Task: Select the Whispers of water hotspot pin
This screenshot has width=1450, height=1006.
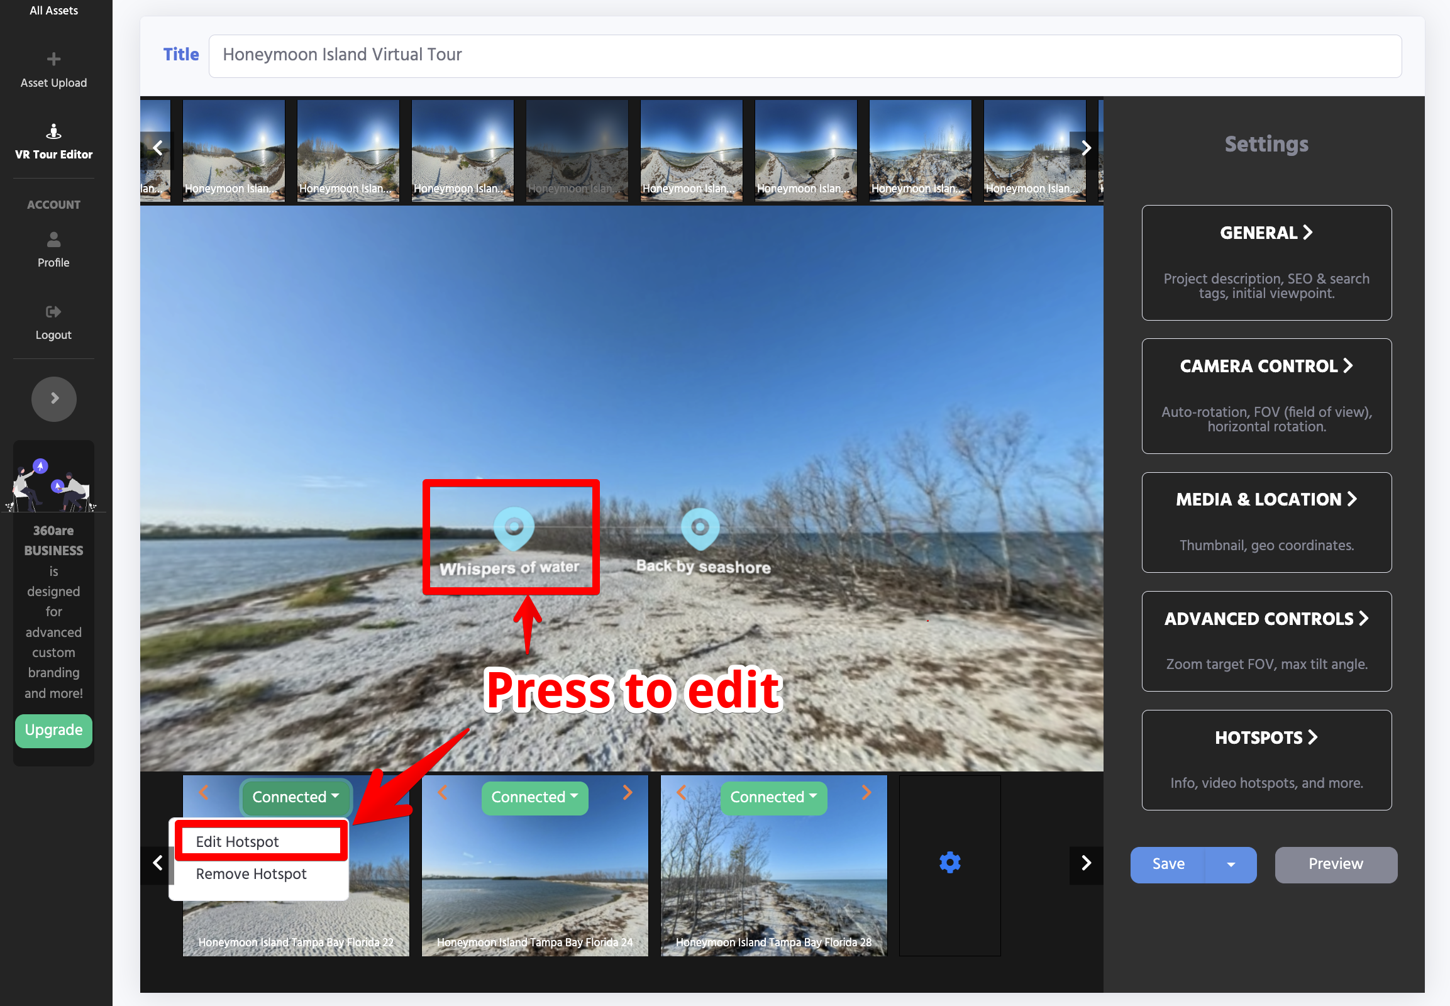Action: pos(514,528)
